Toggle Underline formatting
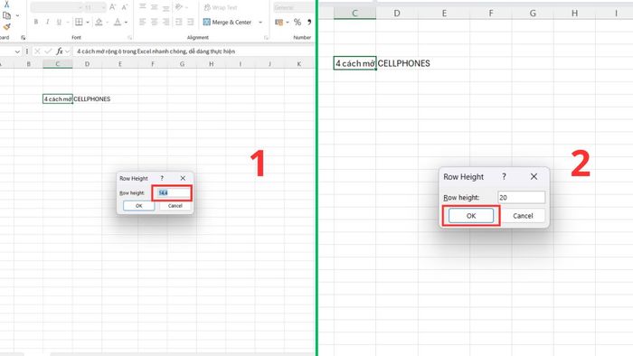This screenshot has height=356, width=633. click(59, 22)
